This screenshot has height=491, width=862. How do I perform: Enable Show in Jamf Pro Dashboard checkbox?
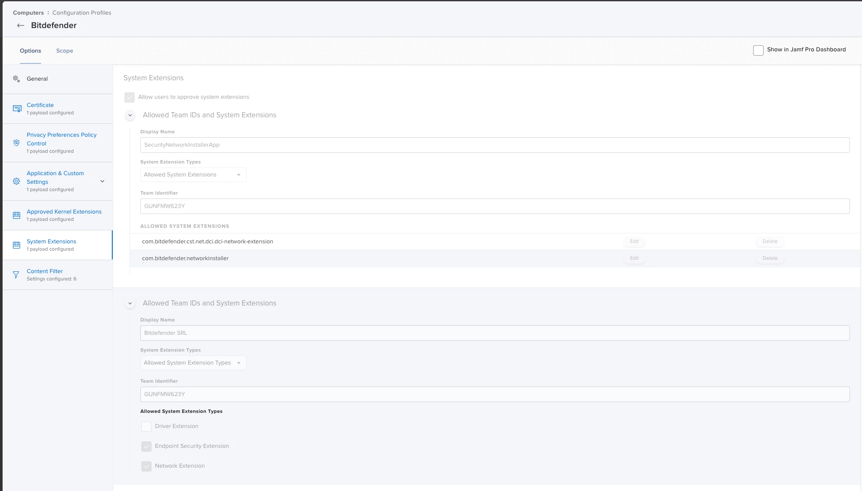[x=758, y=50]
